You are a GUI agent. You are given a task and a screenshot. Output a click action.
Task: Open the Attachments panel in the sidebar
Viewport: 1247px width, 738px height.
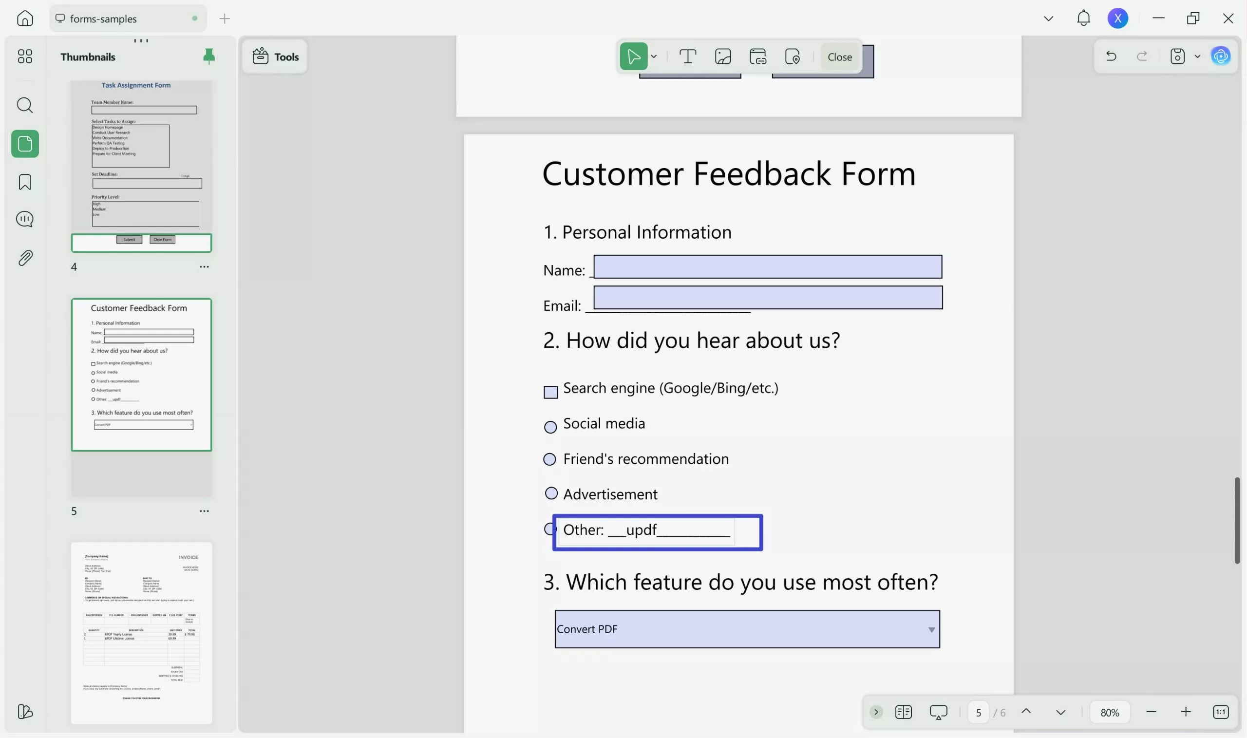tap(24, 257)
